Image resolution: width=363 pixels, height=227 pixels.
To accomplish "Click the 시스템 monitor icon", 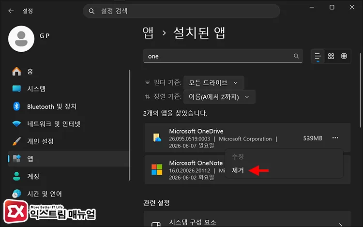I will click(x=16, y=89).
